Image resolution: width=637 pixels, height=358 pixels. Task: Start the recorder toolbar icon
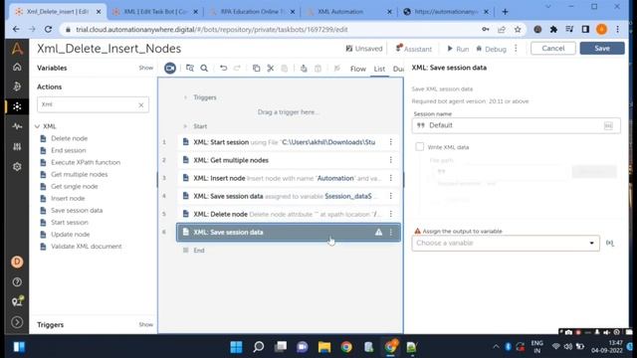pyautogui.click(x=170, y=69)
